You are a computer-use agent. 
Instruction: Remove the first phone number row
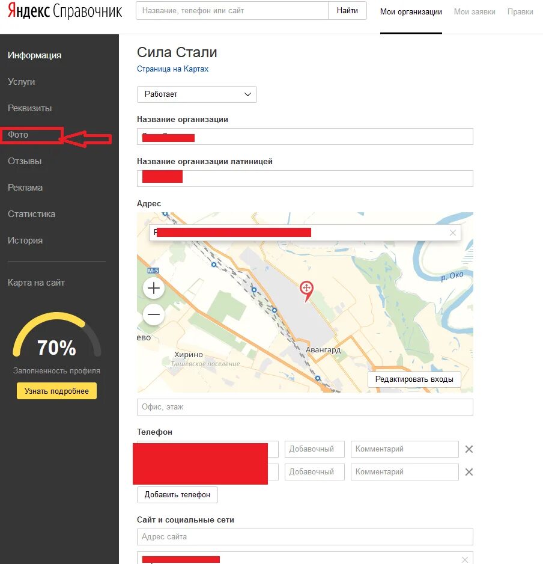(469, 449)
